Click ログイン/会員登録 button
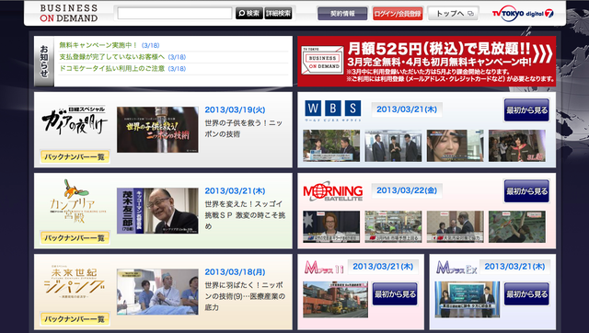 [398, 14]
